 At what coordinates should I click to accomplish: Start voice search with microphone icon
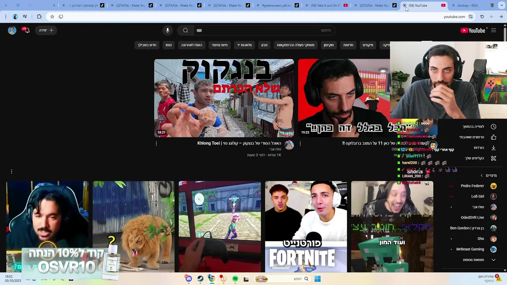pos(168,30)
